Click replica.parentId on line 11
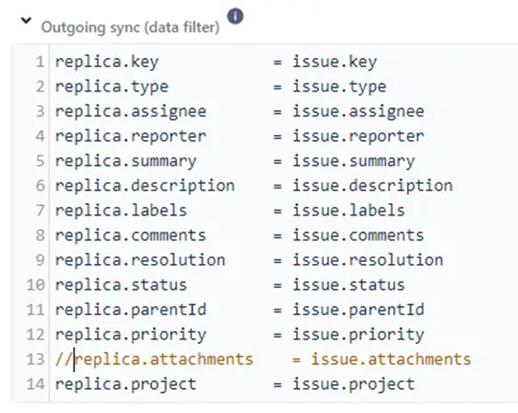The image size is (518, 413). 131,310
